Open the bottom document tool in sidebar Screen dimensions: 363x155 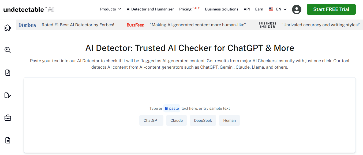[8, 140]
